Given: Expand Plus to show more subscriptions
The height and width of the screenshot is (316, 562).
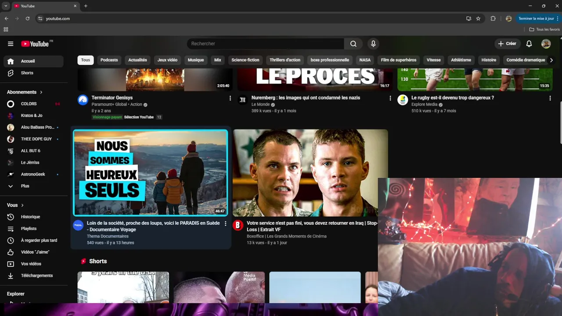Looking at the screenshot, I should click(33, 186).
